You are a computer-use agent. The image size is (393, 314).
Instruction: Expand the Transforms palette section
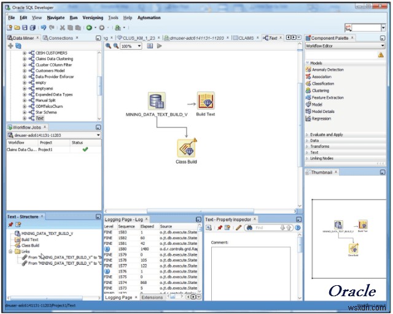(307, 147)
